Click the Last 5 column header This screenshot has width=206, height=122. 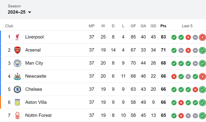(187, 26)
